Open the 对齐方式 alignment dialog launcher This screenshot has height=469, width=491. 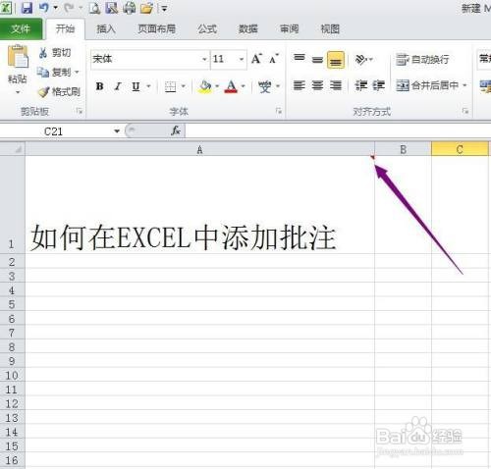click(x=465, y=111)
